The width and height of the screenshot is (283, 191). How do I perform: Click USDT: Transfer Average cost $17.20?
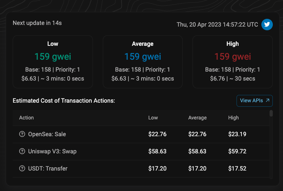coord(197,169)
